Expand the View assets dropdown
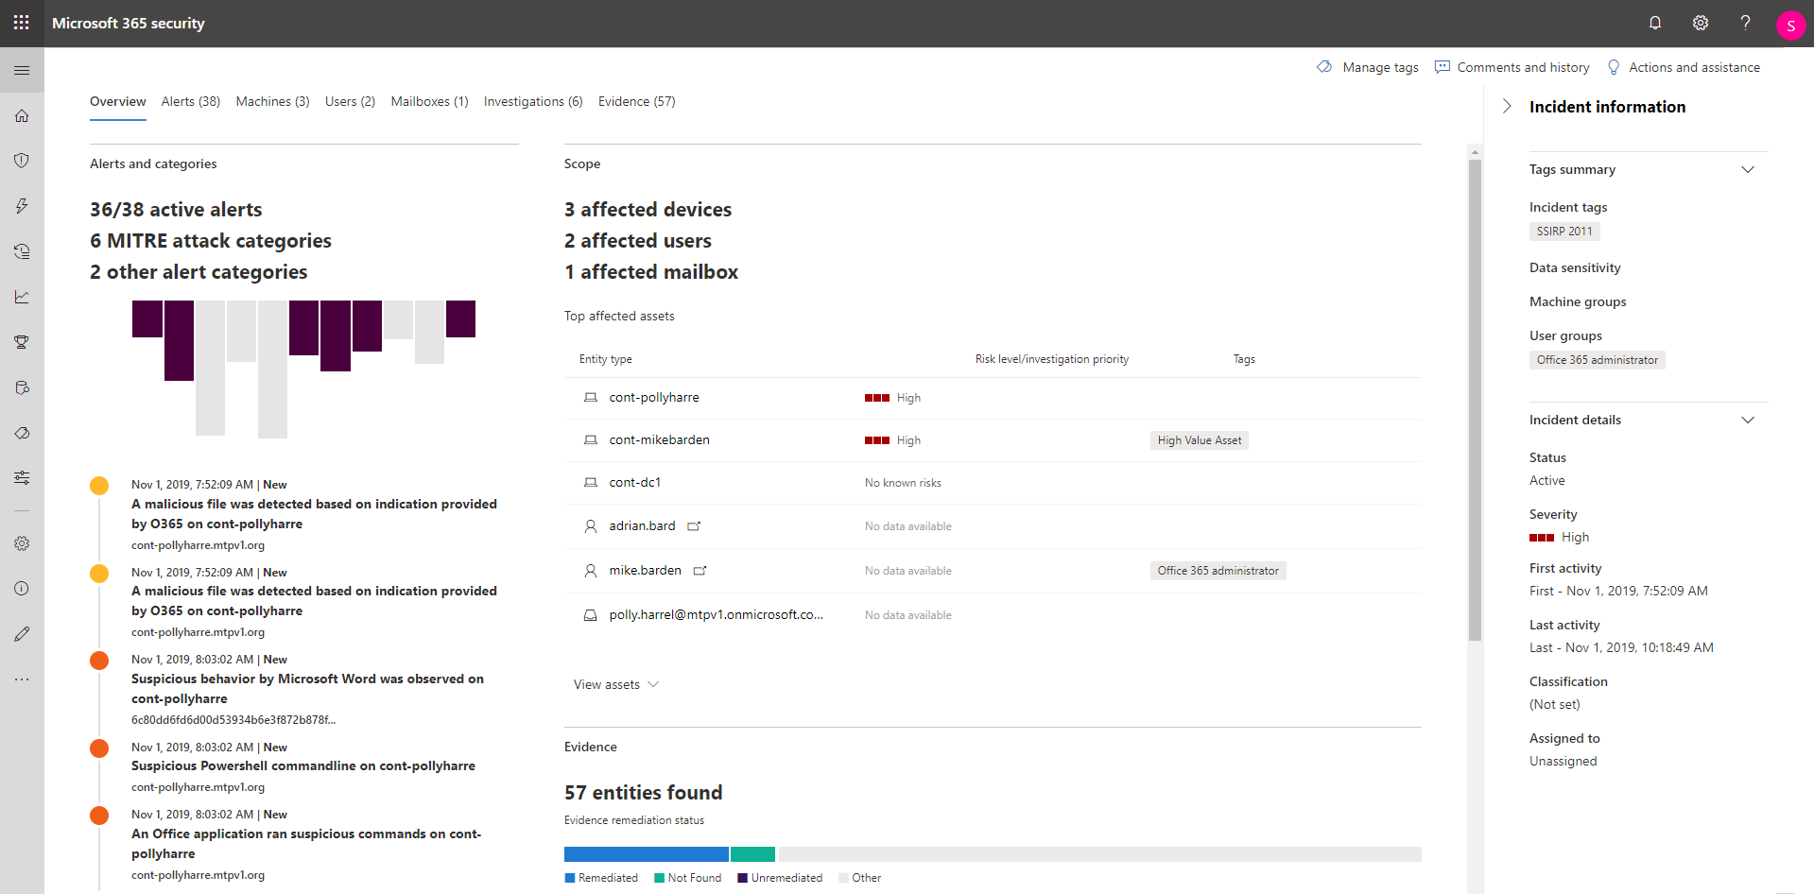The width and height of the screenshot is (1814, 894). pyautogui.click(x=615, y=683)
